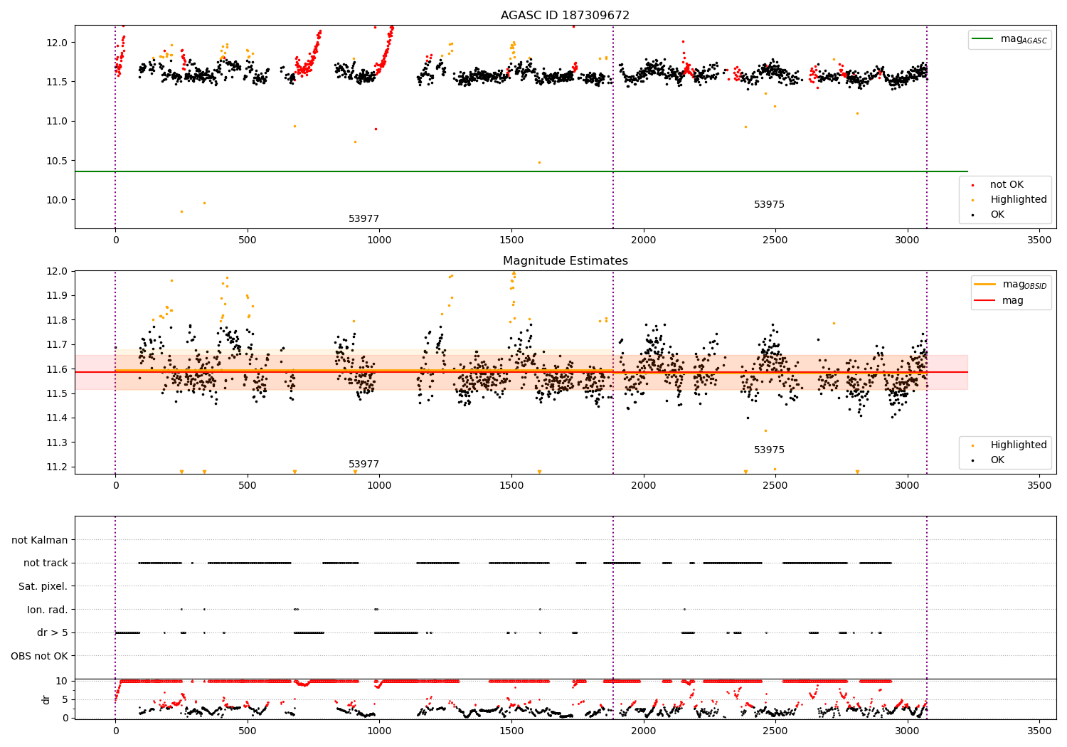Click the 'Ion. rad.' y-axis label
The image size is (1067, 747).
coord(48,610)
